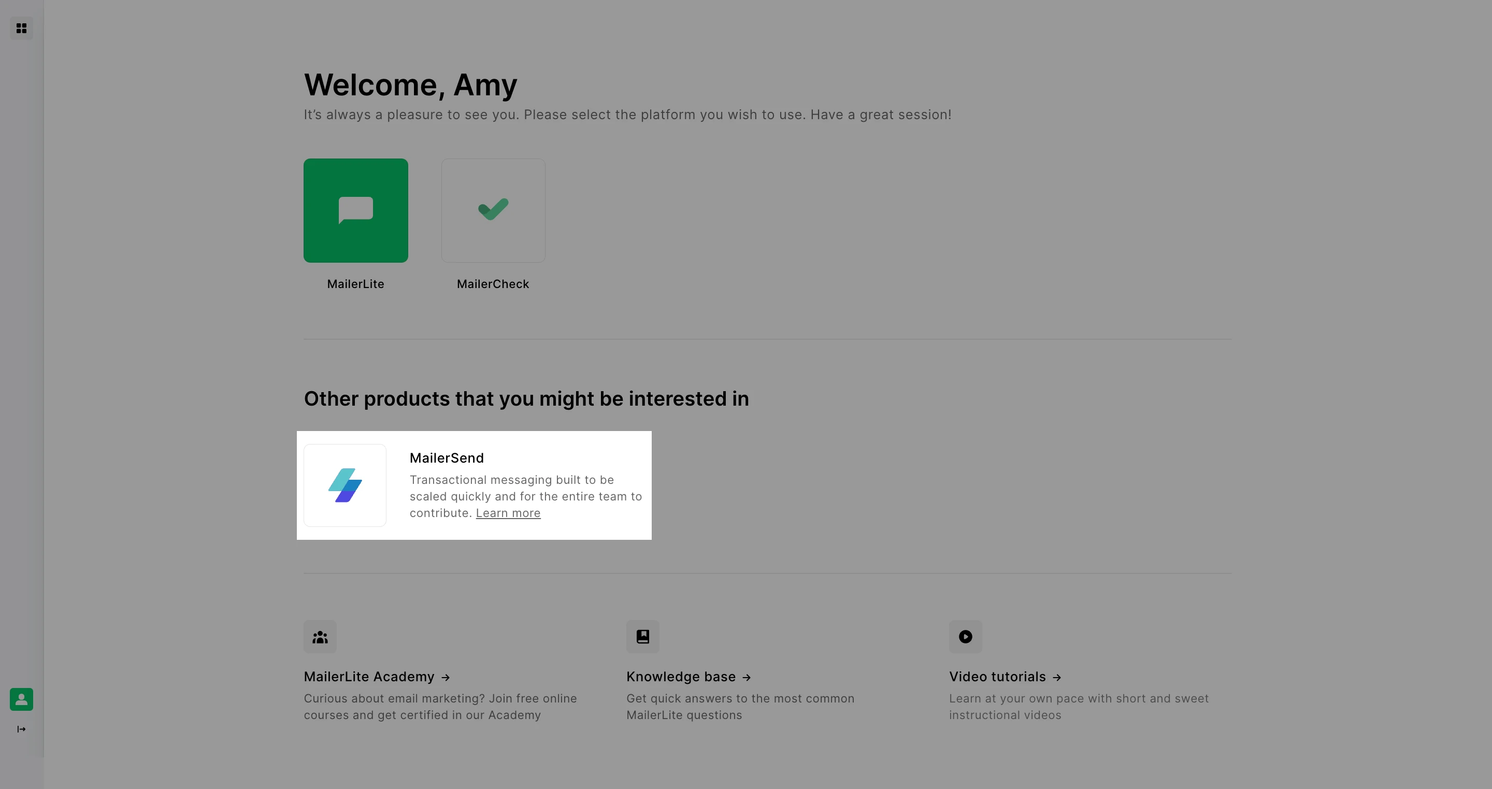Open the Knowledge base link
This screenshot has width=1492, height=789.
point(681,677)
